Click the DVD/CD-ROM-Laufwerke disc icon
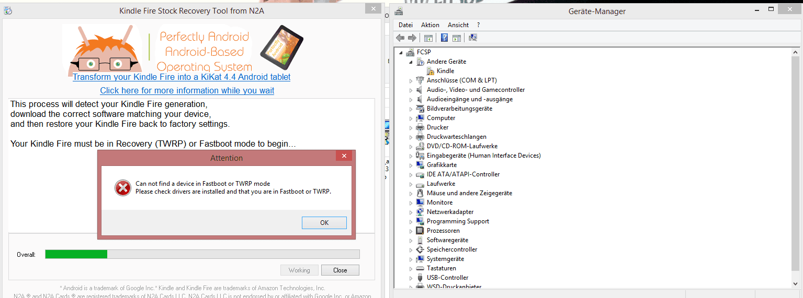The width and height of the screenshot is (803, 298). click(x=420, y=146)
